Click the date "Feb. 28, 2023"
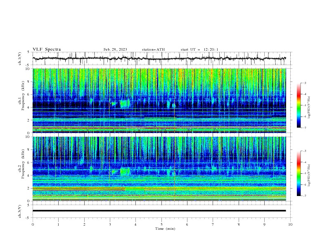The image size is (327, 252). (115, 49)
